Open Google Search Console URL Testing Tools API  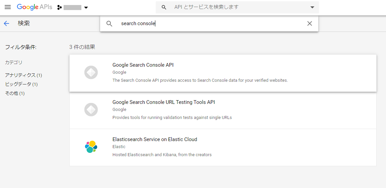[x=223, y=110]
